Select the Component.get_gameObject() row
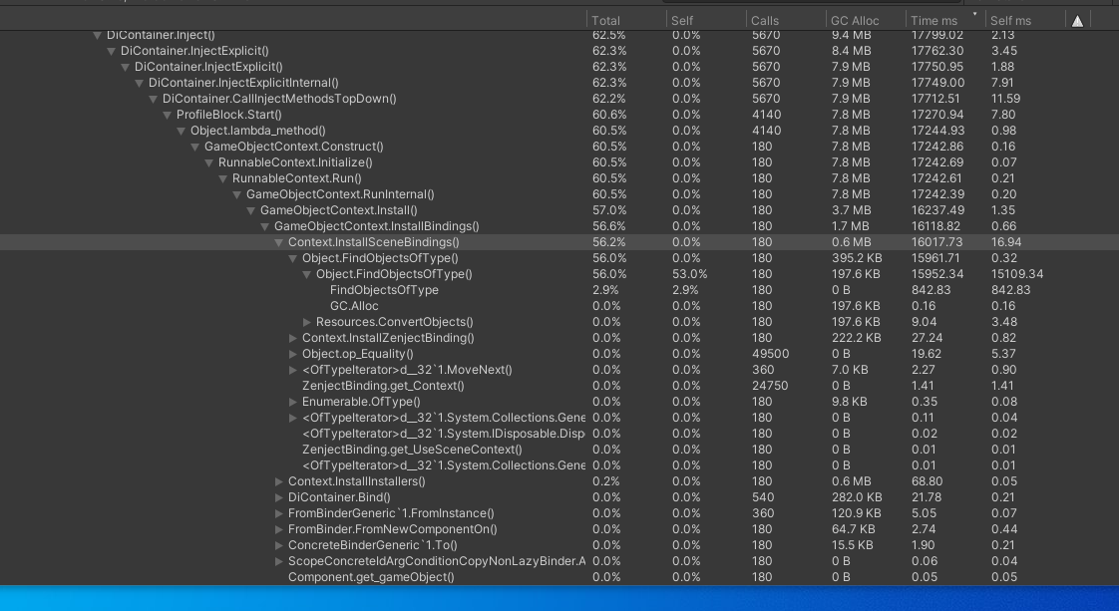Image resolution: width=1119 pixels, height=611 pixels. pos(559,577)
